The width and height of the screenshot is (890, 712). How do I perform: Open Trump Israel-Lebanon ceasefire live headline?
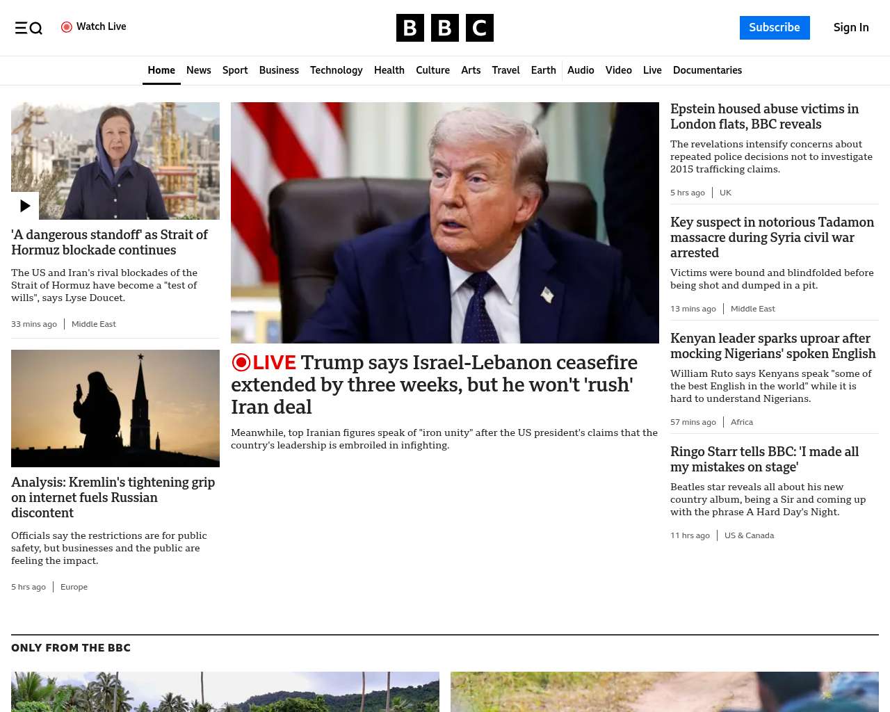(434, 385)
